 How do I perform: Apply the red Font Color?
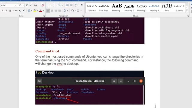41,11
